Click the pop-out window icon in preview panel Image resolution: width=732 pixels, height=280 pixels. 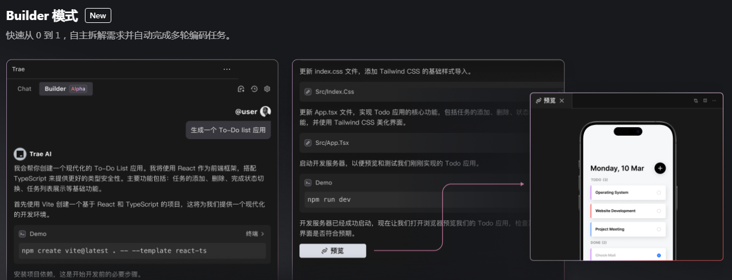[696, 101]
